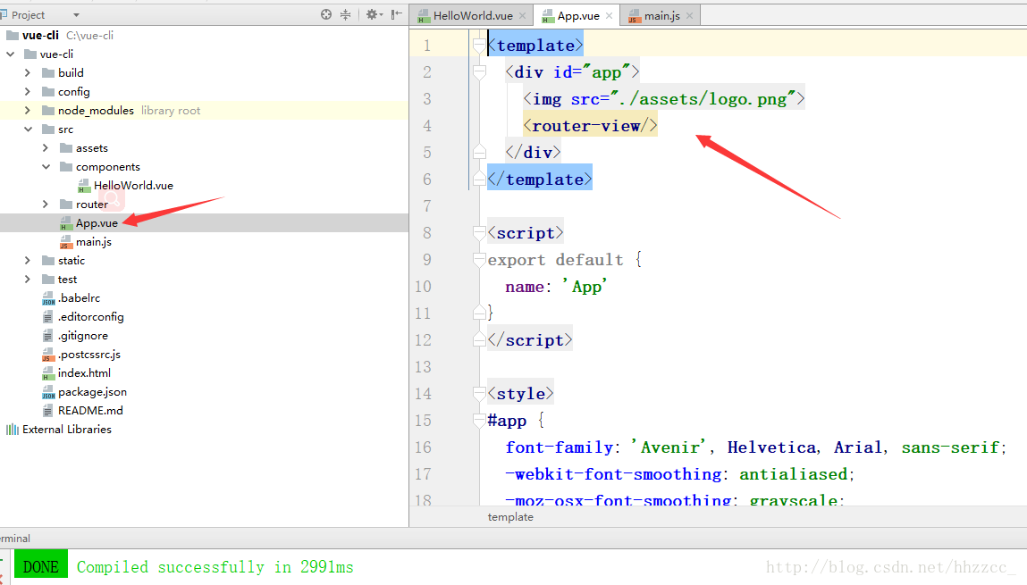Close the App.vue tab
The height and width of the screenshot is (585, 1027).
[x=609, y=16]
